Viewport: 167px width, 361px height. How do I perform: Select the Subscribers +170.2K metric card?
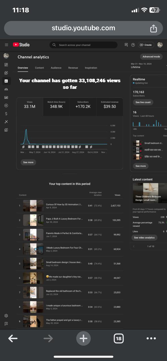pyautogui.click(x=83, y=107)
